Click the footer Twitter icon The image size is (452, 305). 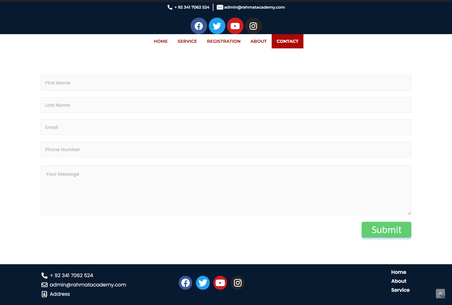(203, 283)
